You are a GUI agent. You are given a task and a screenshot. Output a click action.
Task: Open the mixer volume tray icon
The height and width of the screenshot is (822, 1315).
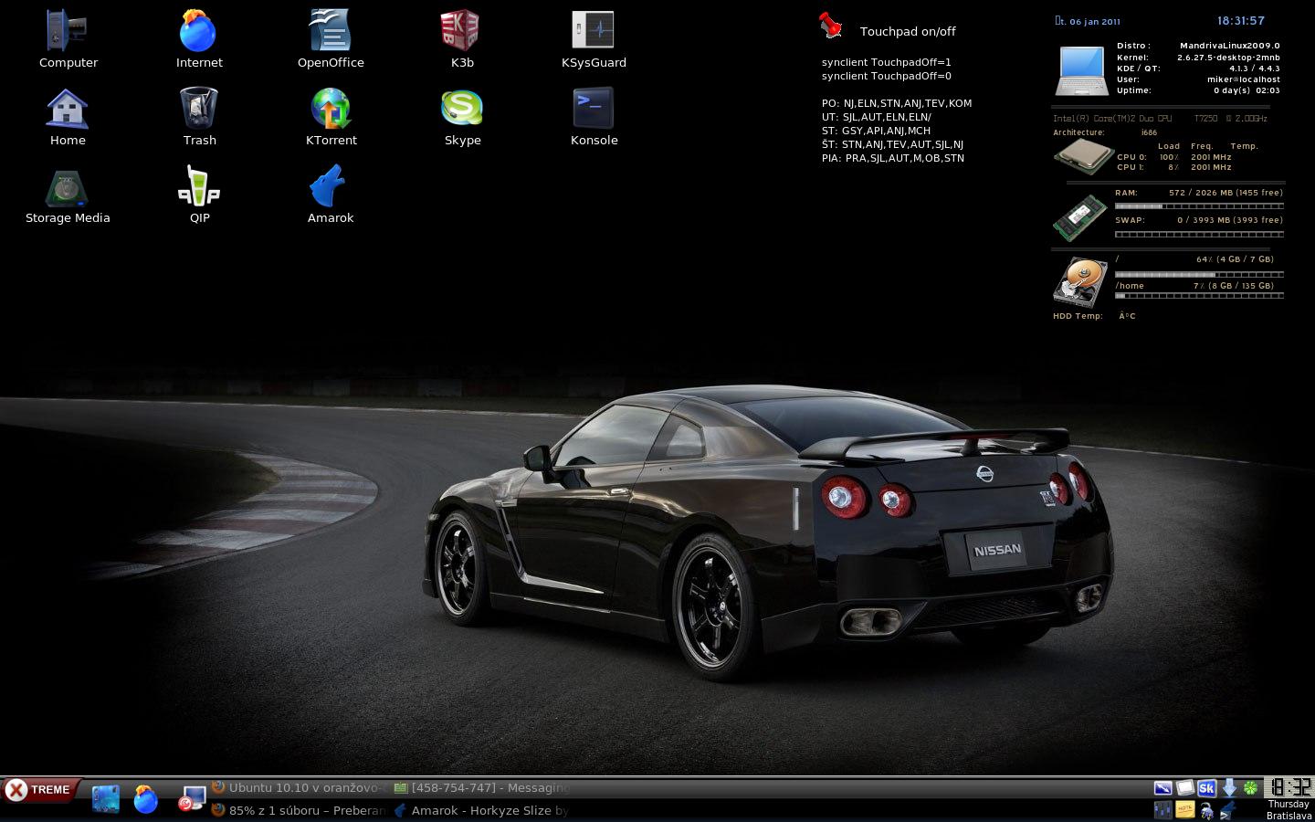[1162, 809]
